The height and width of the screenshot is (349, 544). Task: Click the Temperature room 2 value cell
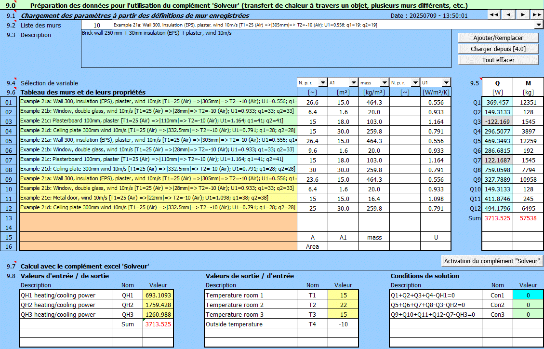(343, 305)
